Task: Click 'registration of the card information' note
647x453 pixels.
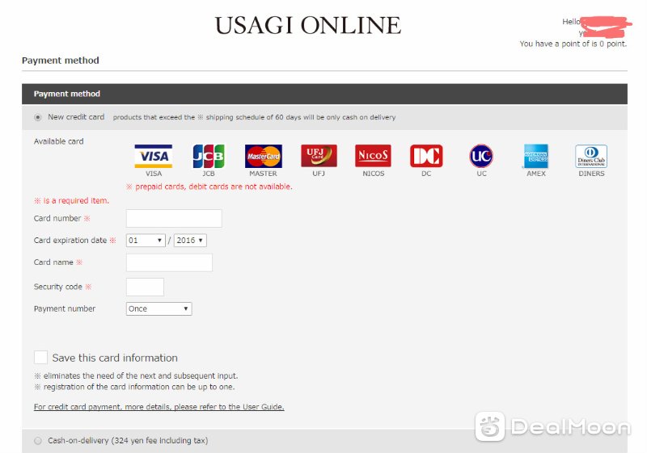Action: 135,387
